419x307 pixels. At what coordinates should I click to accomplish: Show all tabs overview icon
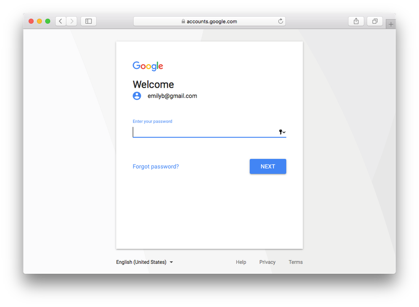375,21
